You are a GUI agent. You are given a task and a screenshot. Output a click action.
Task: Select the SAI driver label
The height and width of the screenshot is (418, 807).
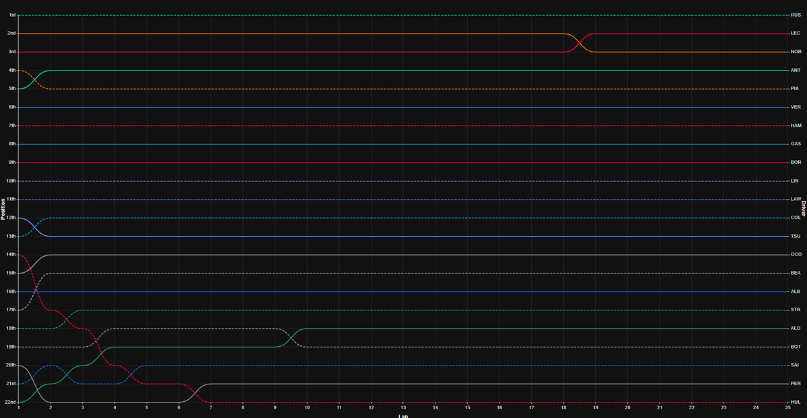tap(795, 365)
